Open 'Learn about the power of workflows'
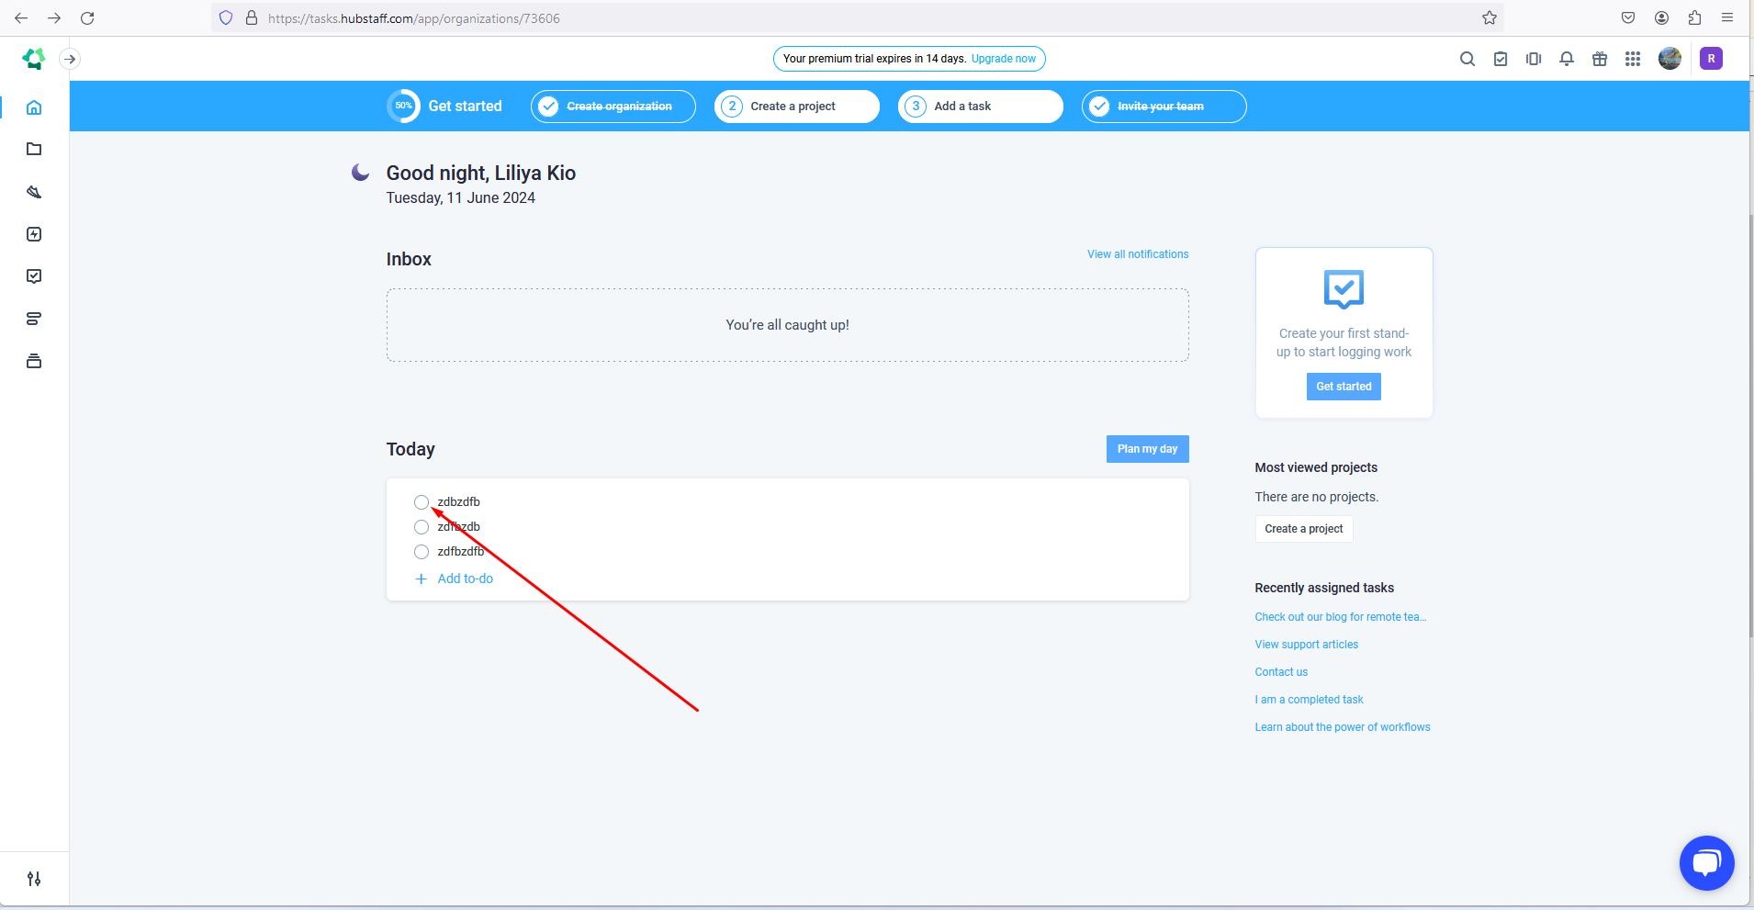This screenshot has height=910, width=1754. click(x=1343, y=727)
